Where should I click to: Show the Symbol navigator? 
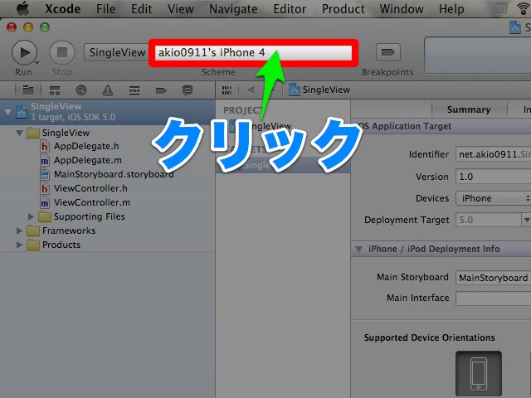click(x=55, y=90)
